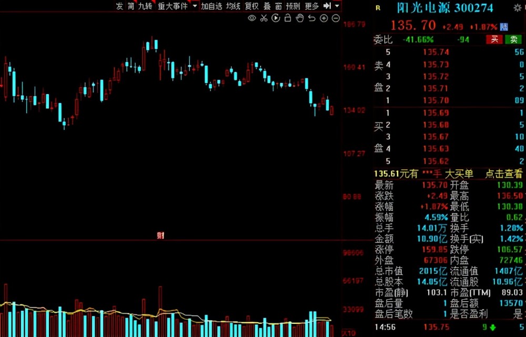Click the 大买单 label in the alert row
The height and width of the screenshot is (337, 526).
click(x=459, y=173)
